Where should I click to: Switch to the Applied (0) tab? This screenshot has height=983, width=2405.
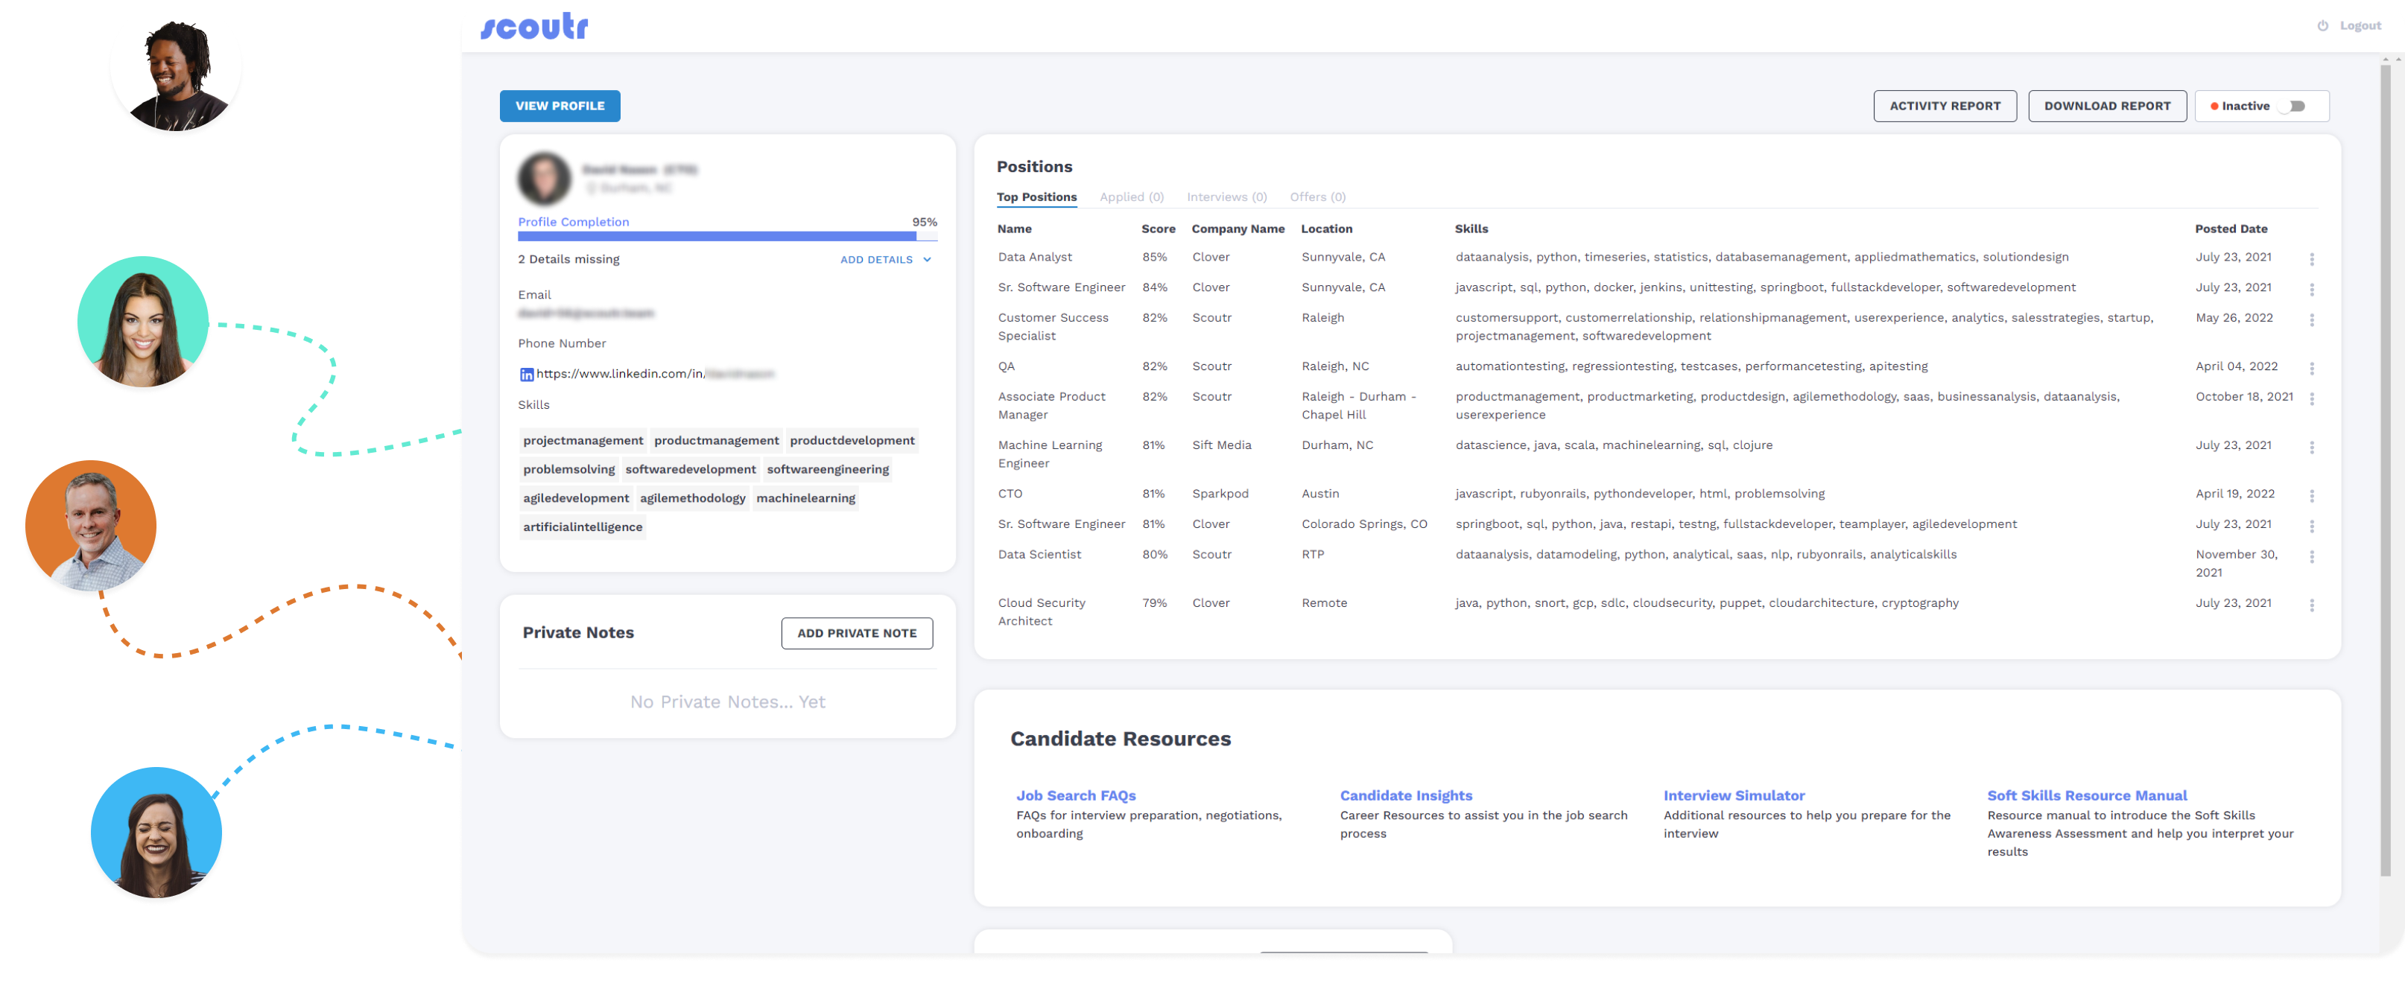tap(1131, 197)
